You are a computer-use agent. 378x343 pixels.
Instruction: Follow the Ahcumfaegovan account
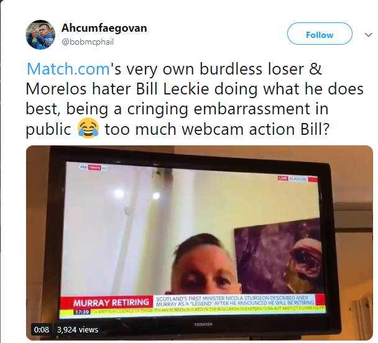tap(320, 34)
